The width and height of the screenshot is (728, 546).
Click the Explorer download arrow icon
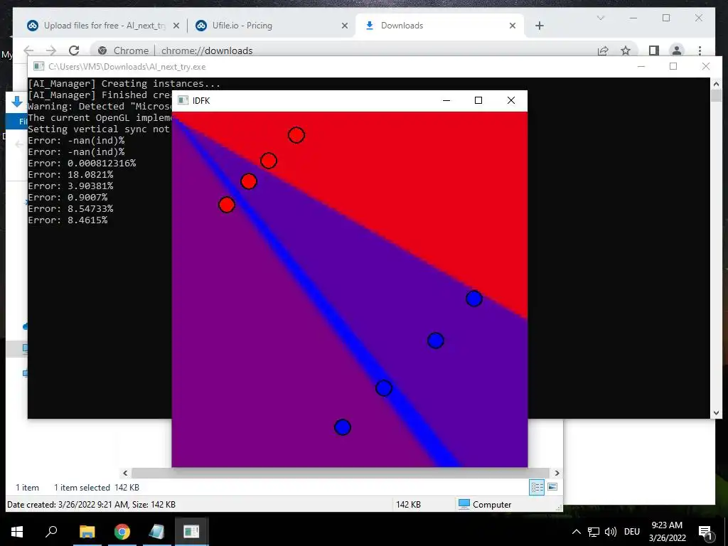[17, 102]
